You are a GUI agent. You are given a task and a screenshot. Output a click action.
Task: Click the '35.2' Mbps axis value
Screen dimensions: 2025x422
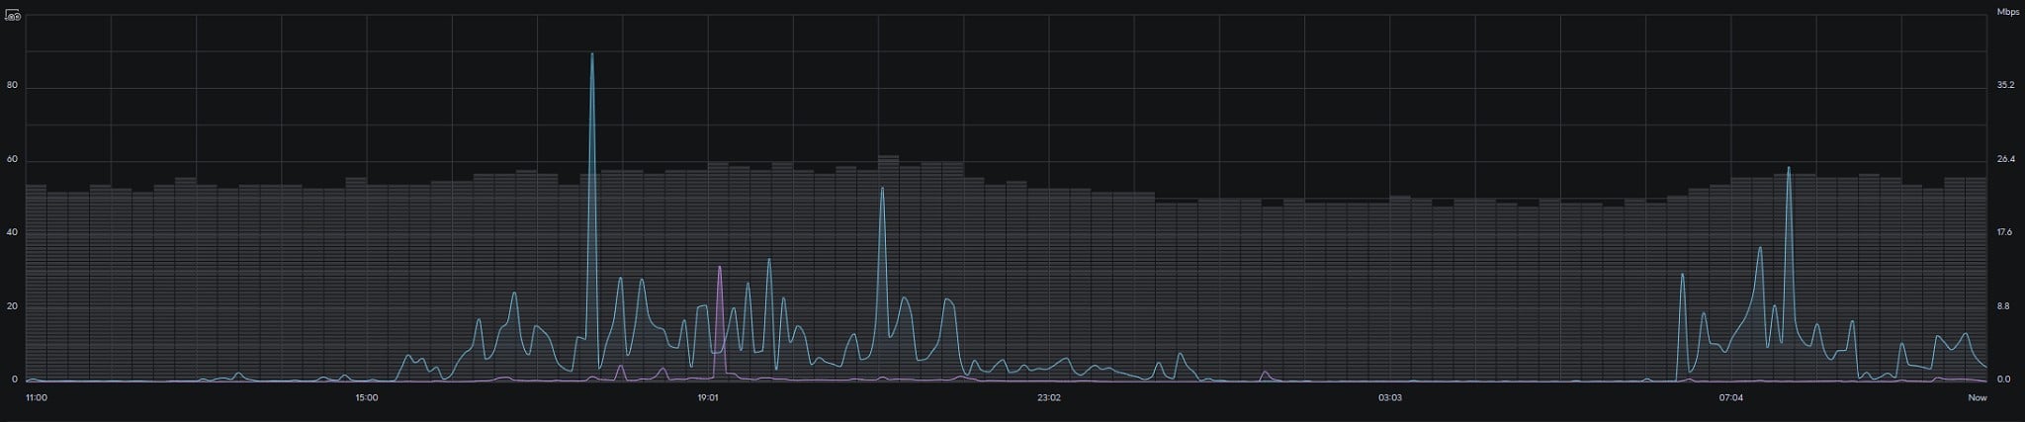point(2005,86)
